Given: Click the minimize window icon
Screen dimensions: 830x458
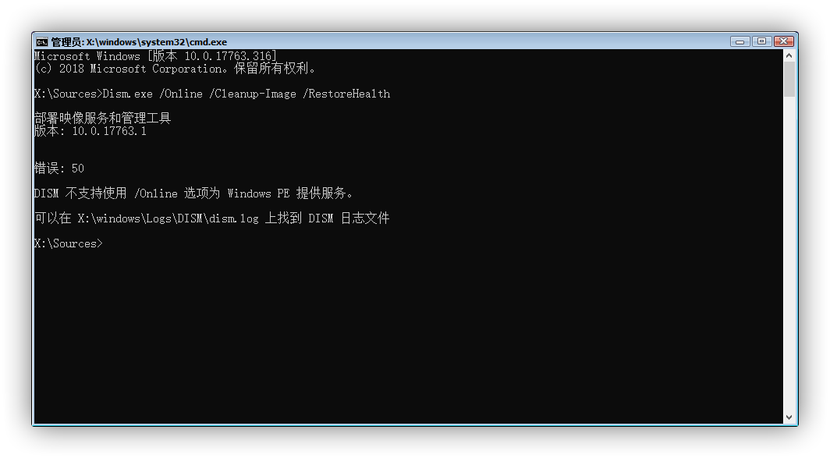Looking at the screenshot, I should (739, 41).
